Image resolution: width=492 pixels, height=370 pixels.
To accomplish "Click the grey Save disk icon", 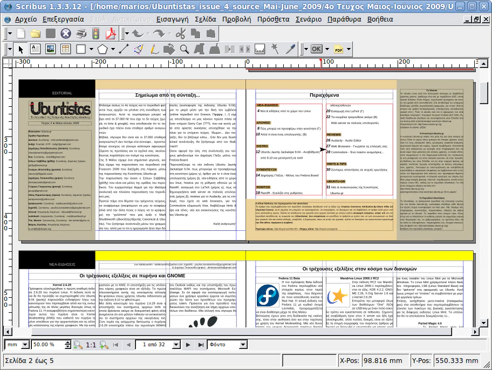I will [x=51, y=33].
